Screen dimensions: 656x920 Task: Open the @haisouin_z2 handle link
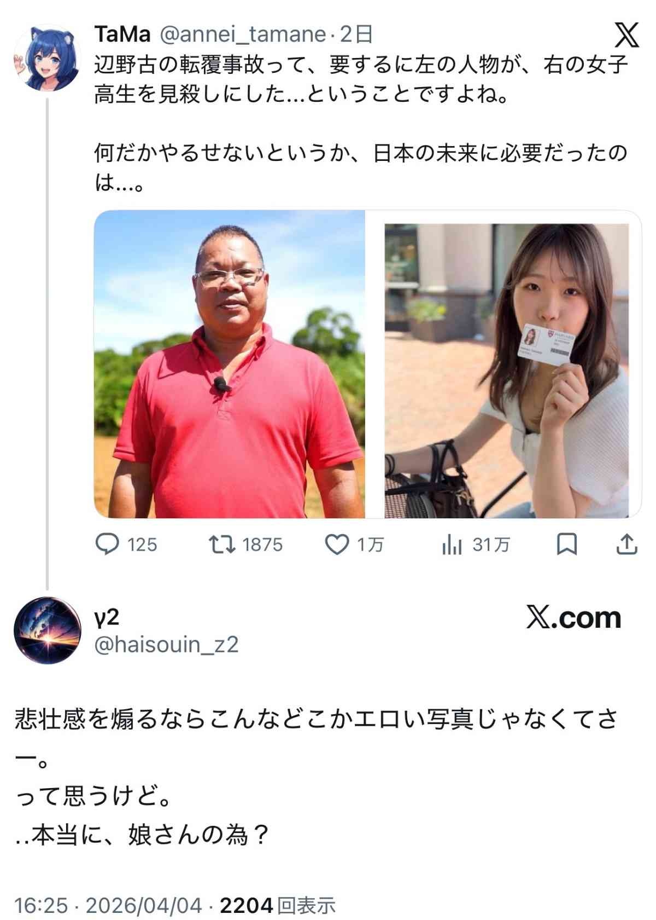(x=166, y=645)
